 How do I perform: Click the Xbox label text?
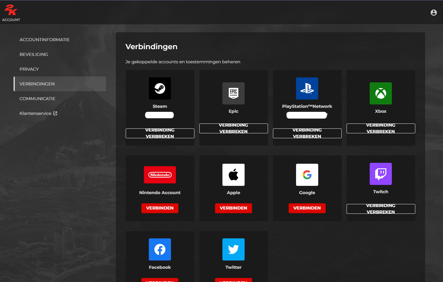point(381,111)
